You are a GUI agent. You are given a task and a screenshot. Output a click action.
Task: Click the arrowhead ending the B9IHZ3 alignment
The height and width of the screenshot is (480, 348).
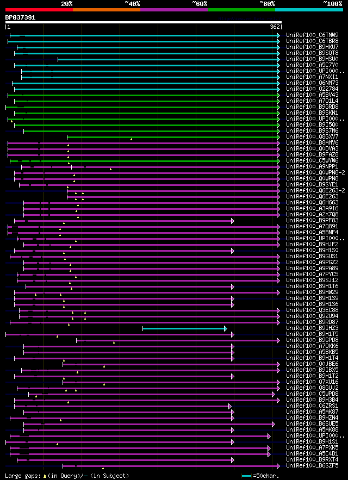pyautogui.click(x=226, y=328)
